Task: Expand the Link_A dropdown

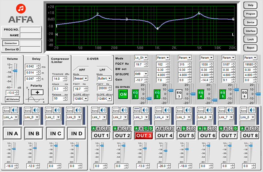Action: (x=10, y=117)
